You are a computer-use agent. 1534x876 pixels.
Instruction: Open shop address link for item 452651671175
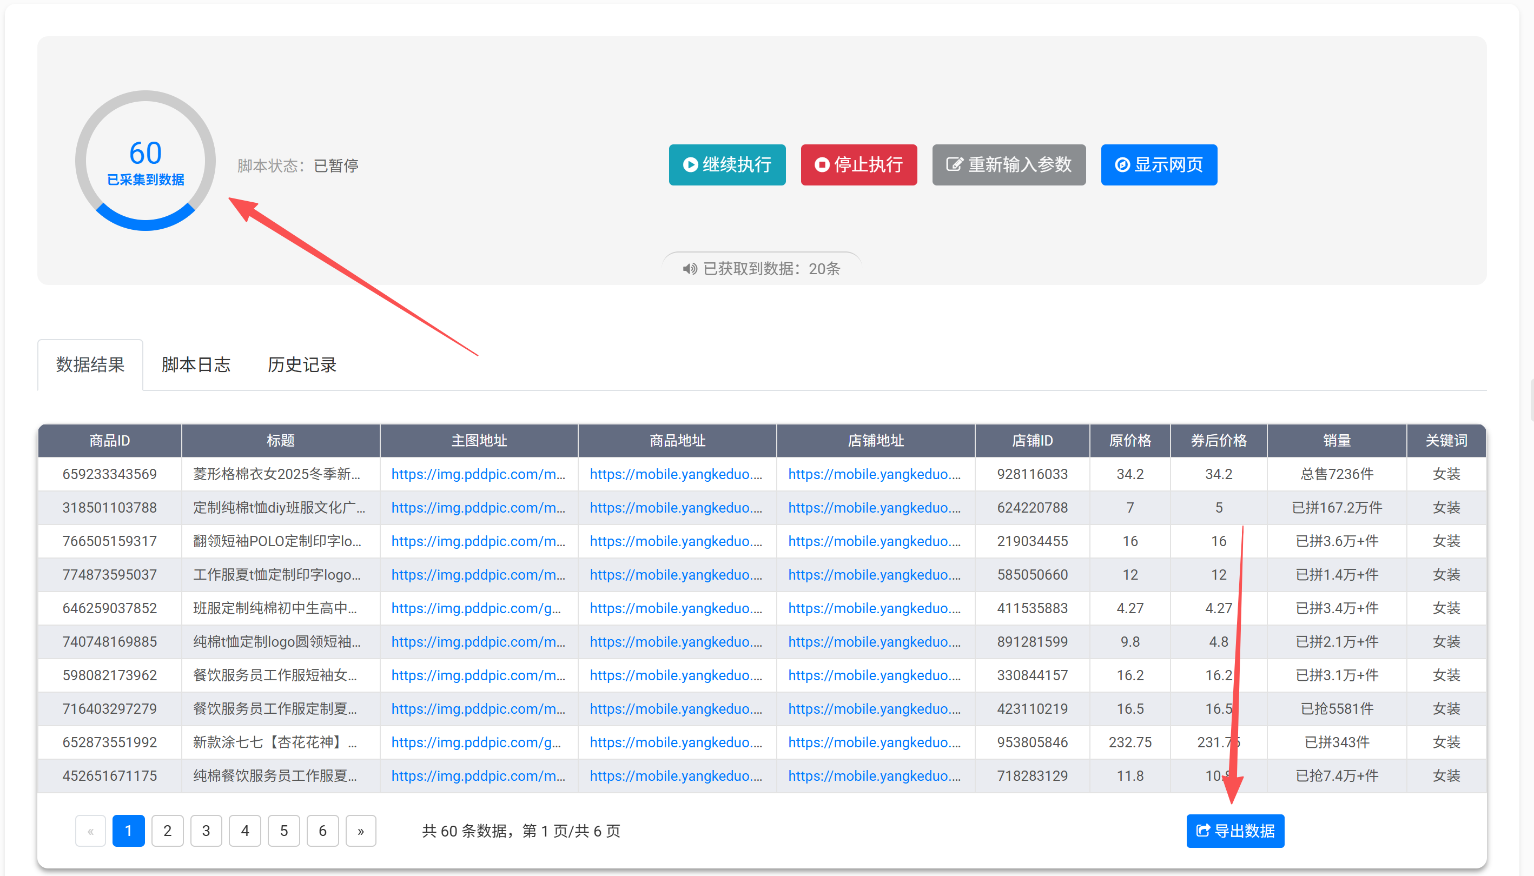tap(875, 776)
